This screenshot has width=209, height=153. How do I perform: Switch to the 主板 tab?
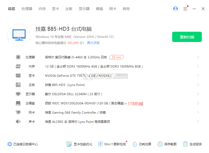tap(69, 9)
